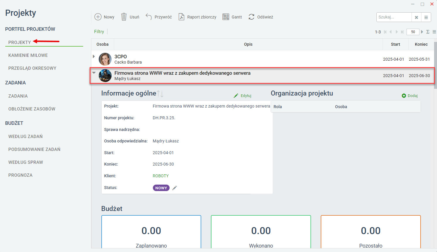Open the Gantt chart grid icon
This screenshot has width=437, height=252.
coord(226,17)
